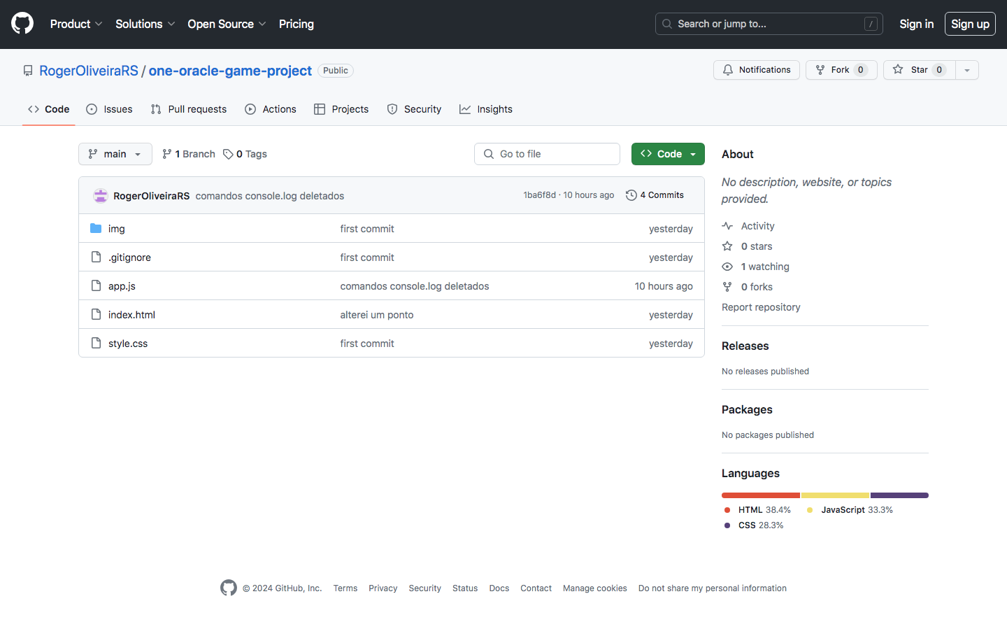Open the .gitignore file
The height and width of the screenshot is (636, 1007).
click(129, 257)
